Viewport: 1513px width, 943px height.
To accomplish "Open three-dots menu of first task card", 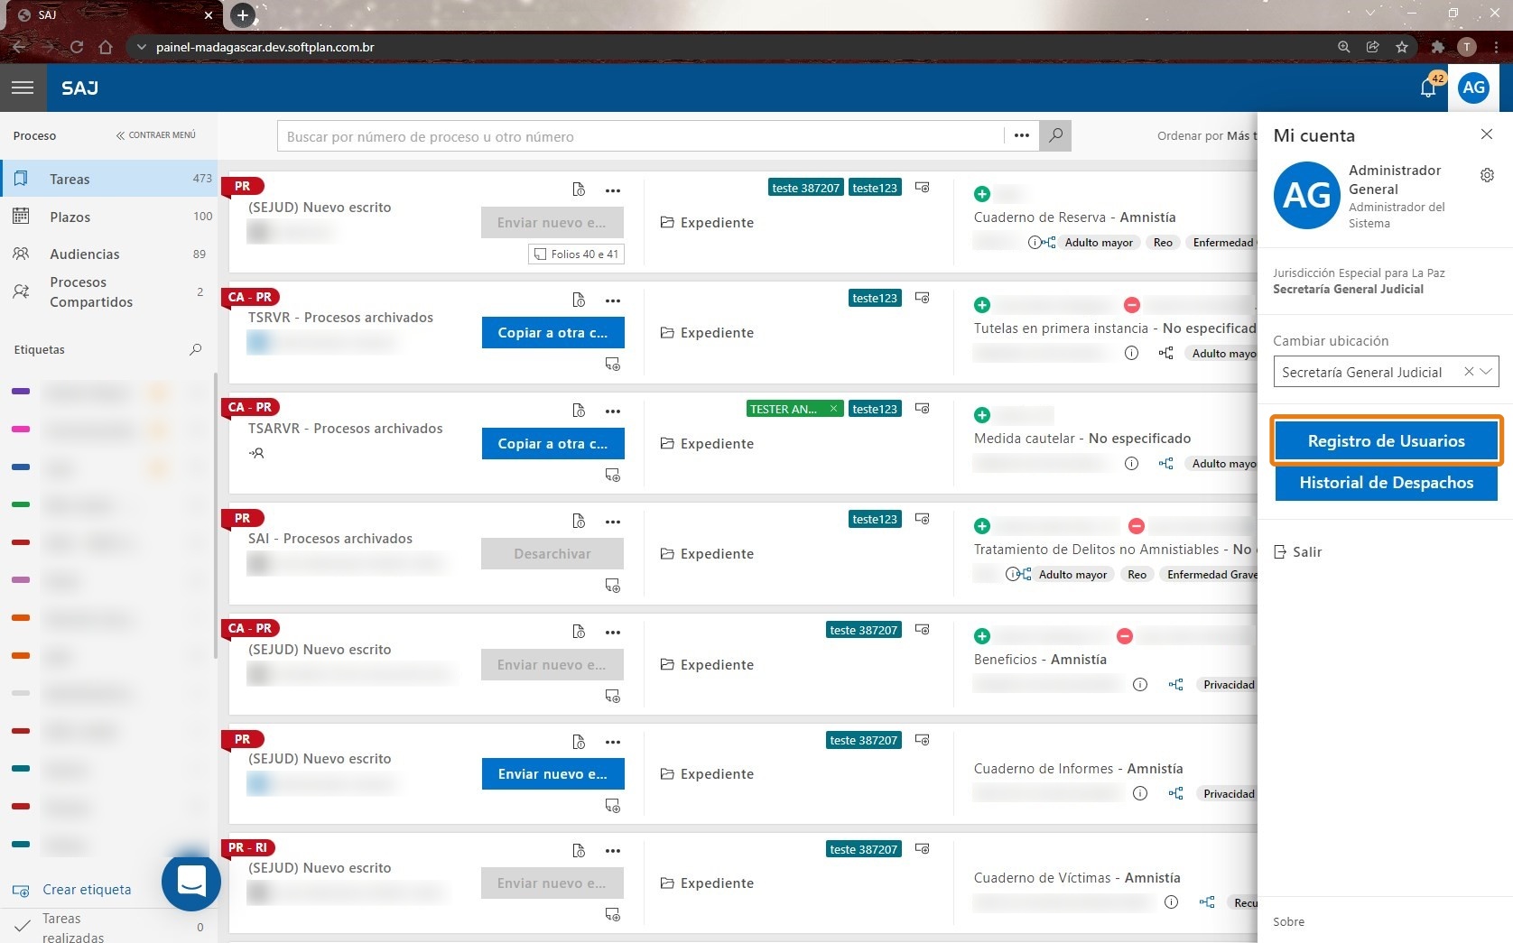I will 613,190.
